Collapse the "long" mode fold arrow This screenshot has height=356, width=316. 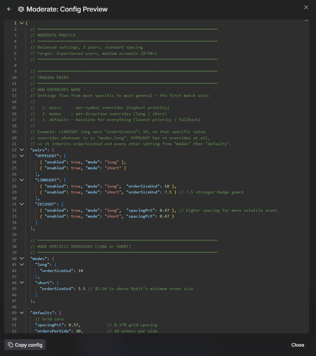[22, 265]
